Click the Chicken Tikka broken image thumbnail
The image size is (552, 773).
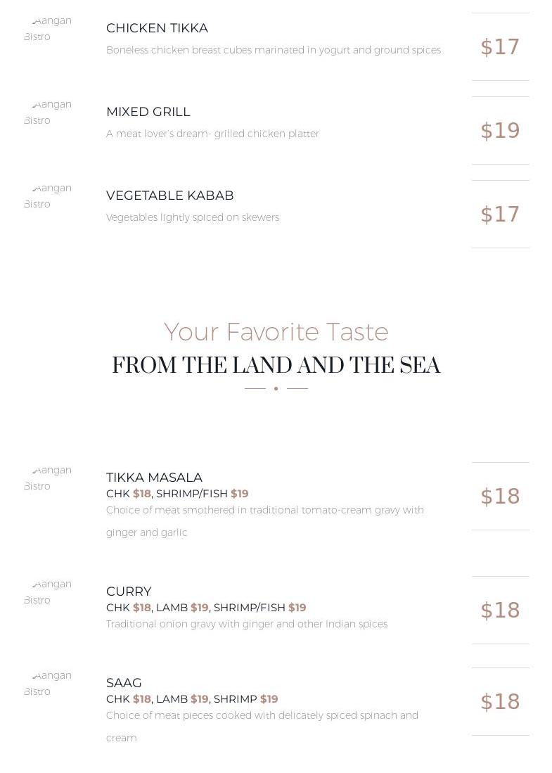pyautogui.click(x=48, y=29)
